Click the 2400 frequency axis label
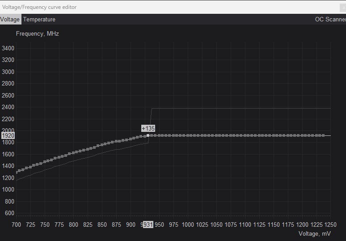The height and width of the screenshot is (241, 346). click(x=8, y=107)
